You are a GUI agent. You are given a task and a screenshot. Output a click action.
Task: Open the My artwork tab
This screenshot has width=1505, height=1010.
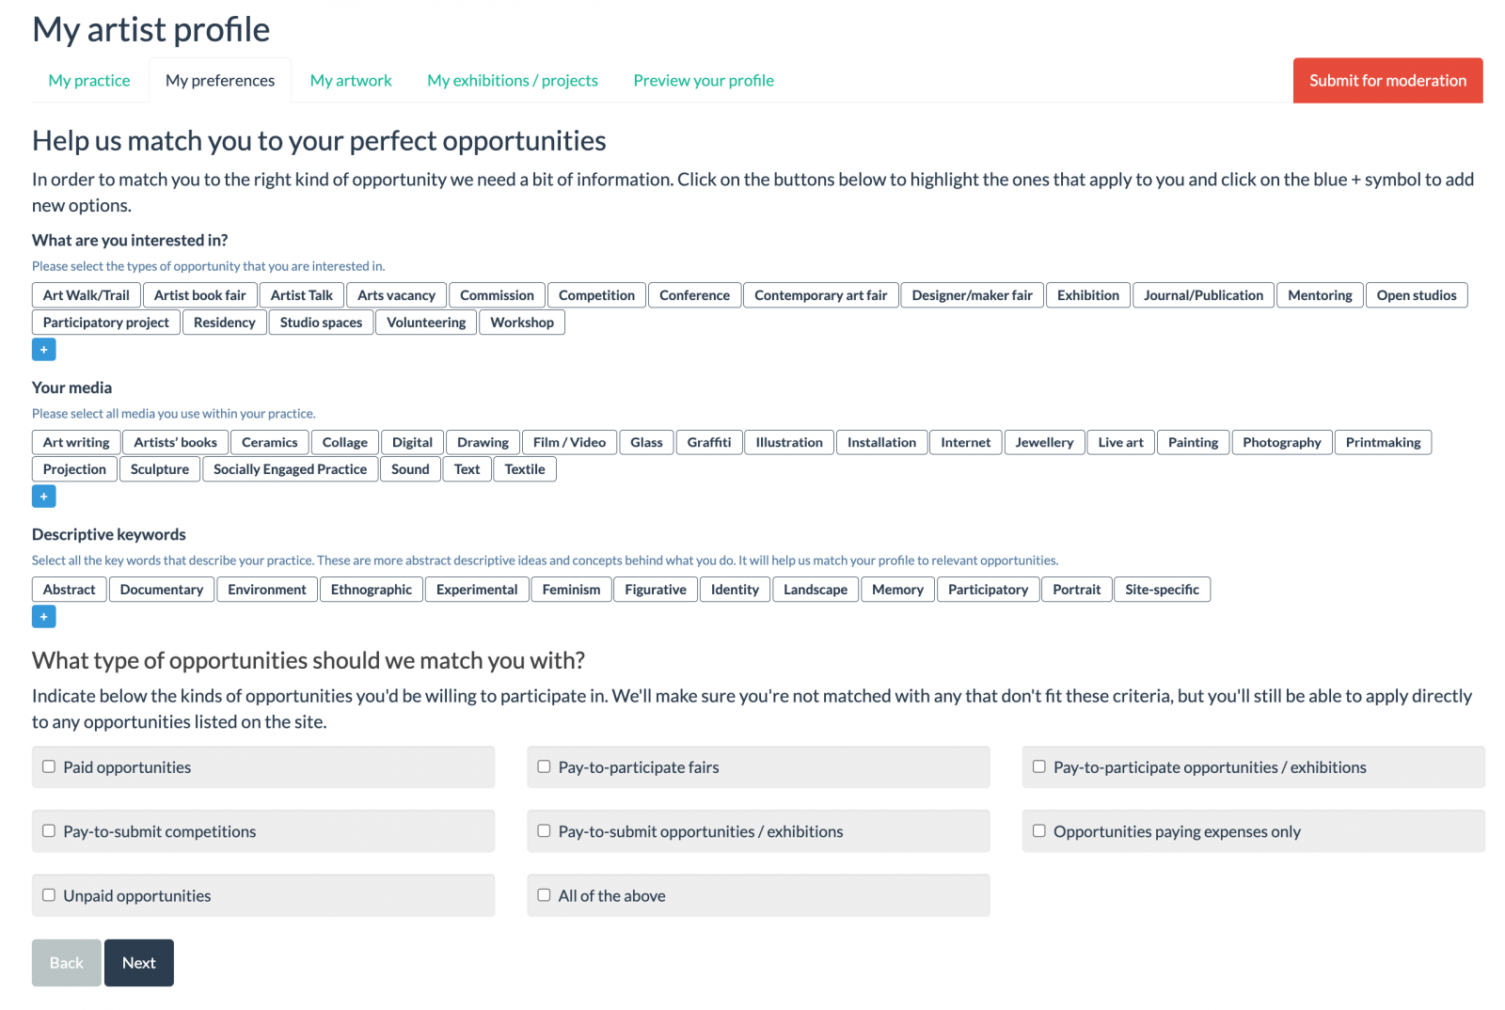pyautogui.click(x=351, y=81)
